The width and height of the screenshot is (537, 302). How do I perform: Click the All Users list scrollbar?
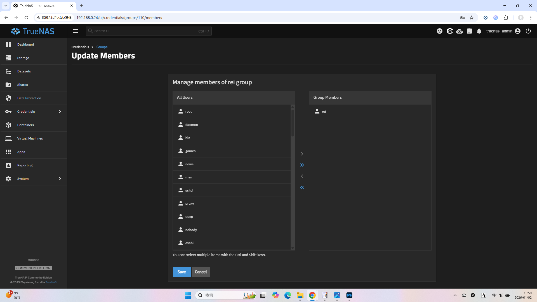[x=293, y=123]
